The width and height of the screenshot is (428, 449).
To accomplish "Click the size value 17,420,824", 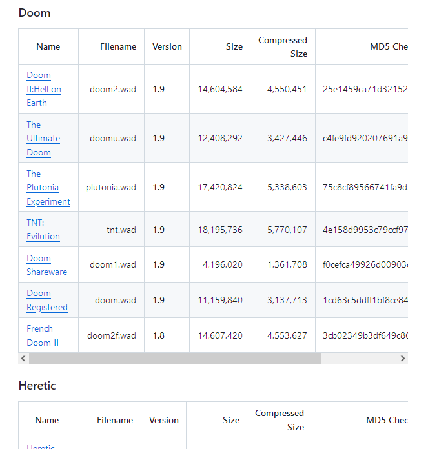I will tap(220, 187).
